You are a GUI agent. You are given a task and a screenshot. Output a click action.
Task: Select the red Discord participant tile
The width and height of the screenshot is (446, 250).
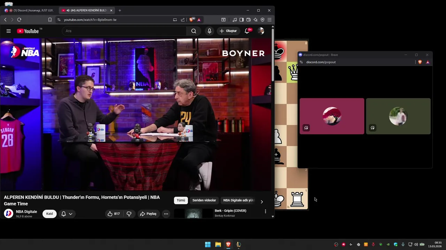click(x=332, y=116)
